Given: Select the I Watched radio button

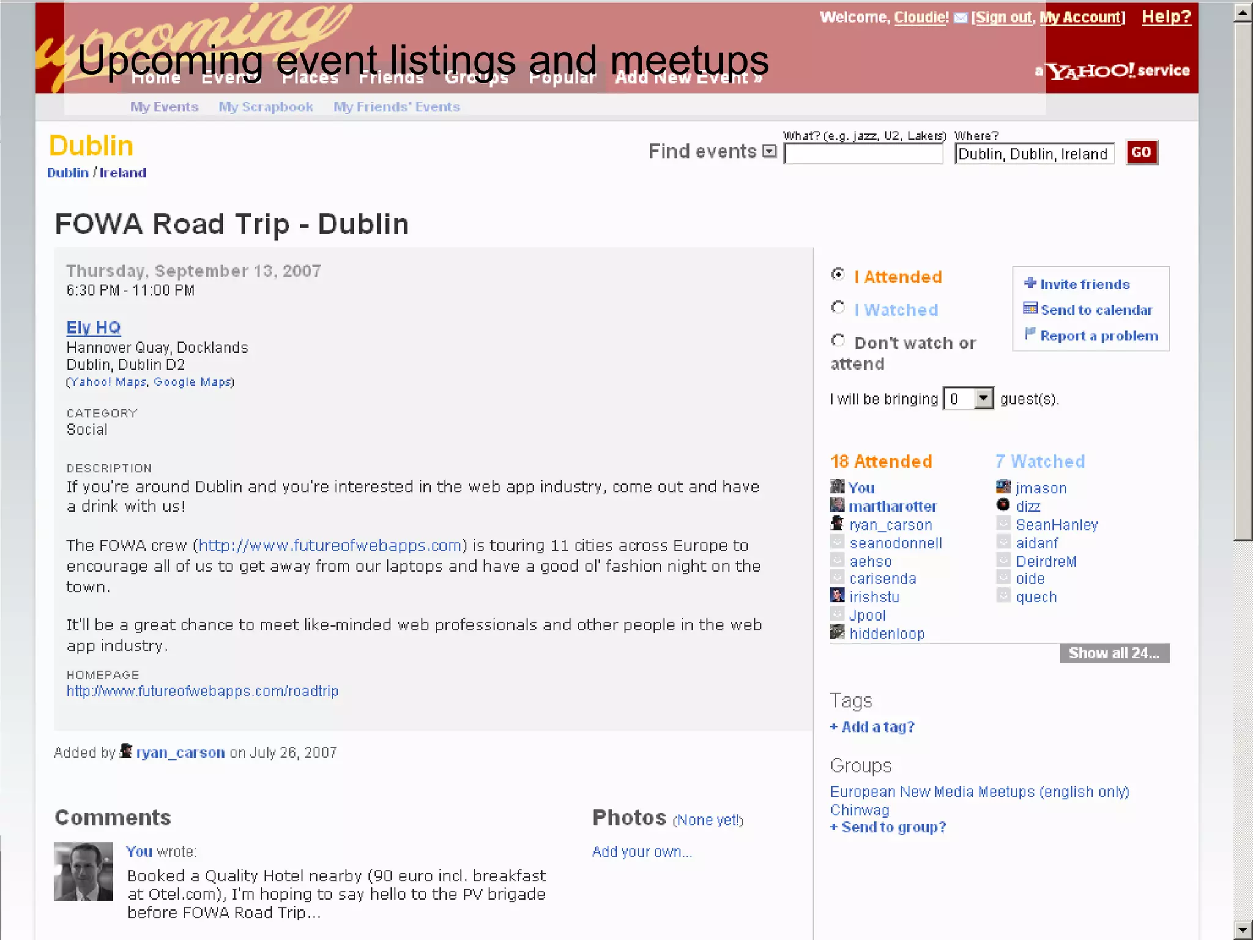Looking at the screenshot, I should coord(838,307).
